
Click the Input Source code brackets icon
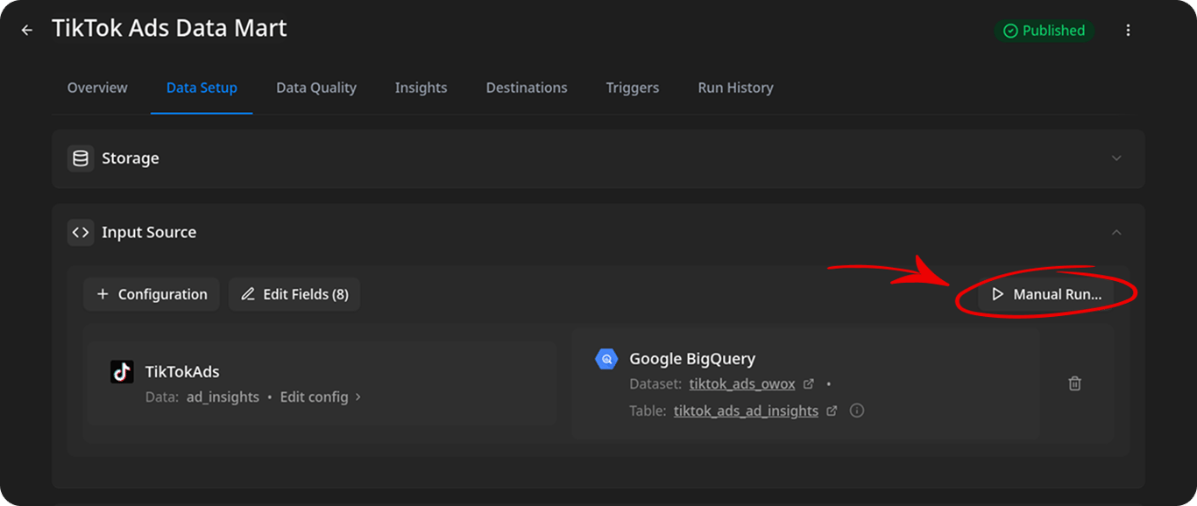pyautogui.click(x=81, y=233)
